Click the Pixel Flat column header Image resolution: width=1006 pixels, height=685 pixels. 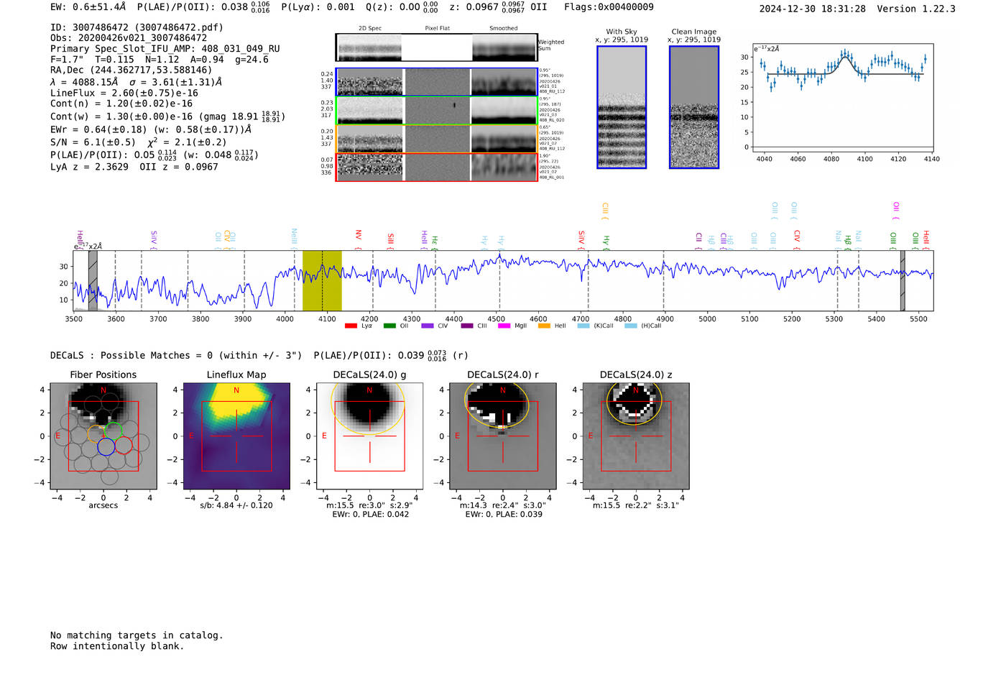pyautogui.click(x=437, y=28)
